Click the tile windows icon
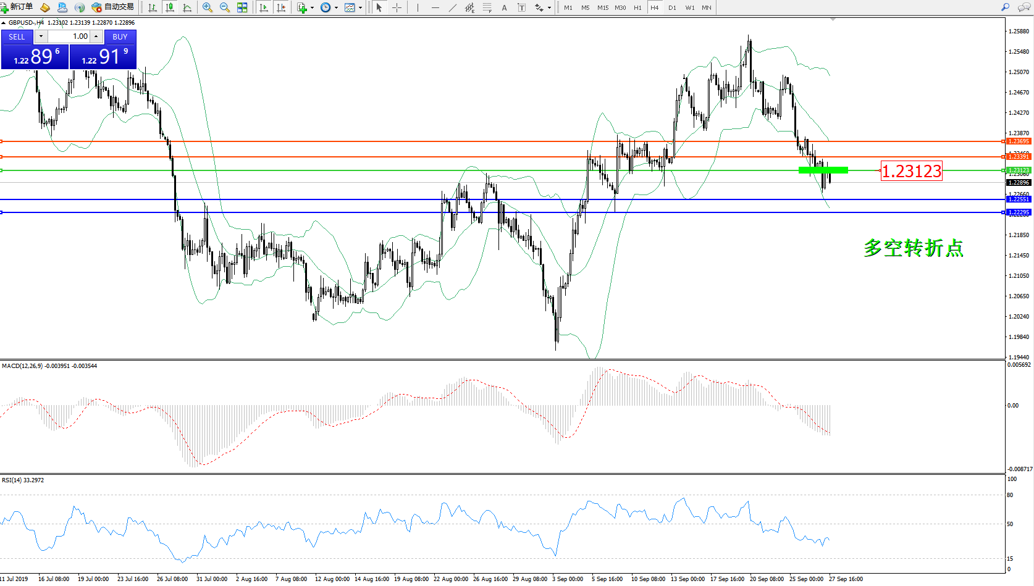This screenshot has width=1034, height=586. [x=242, y=7]
